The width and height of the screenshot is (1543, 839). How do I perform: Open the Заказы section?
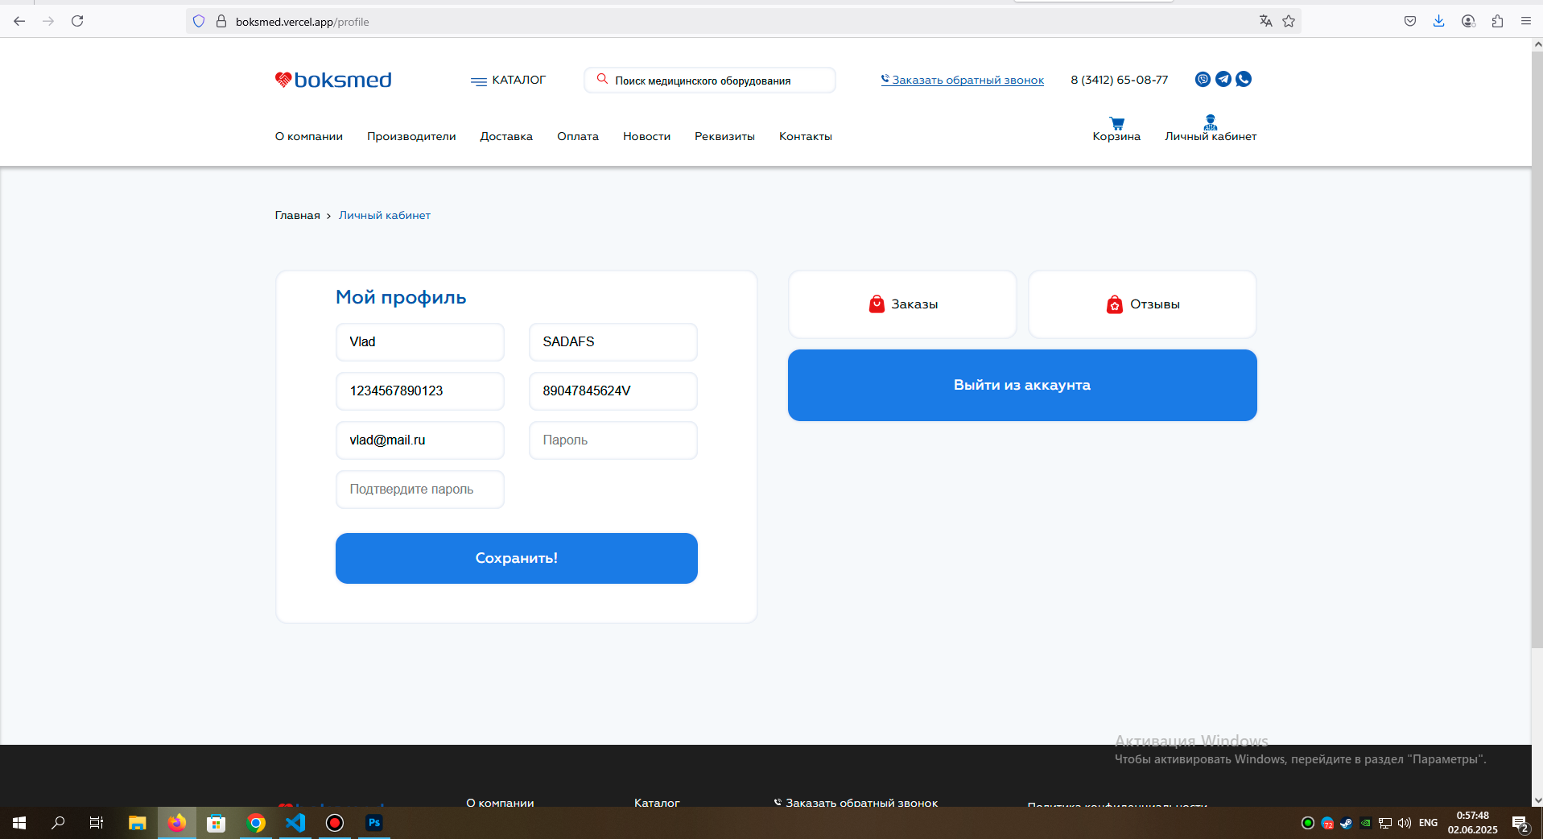902,304
